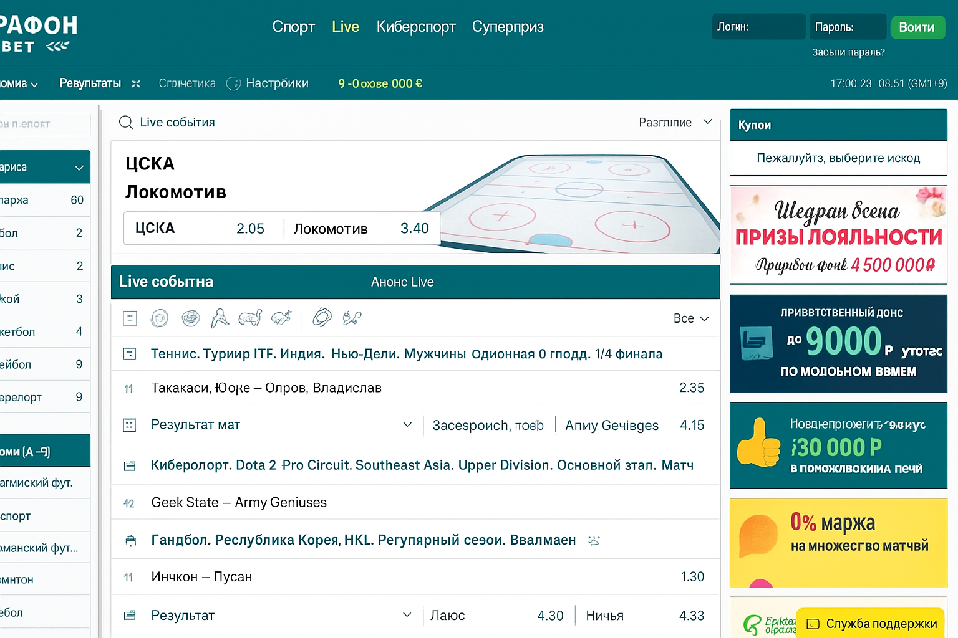
Task: Click the grid icon beside Результат мат
Action: pyautogui.click(x=130, y=426)
